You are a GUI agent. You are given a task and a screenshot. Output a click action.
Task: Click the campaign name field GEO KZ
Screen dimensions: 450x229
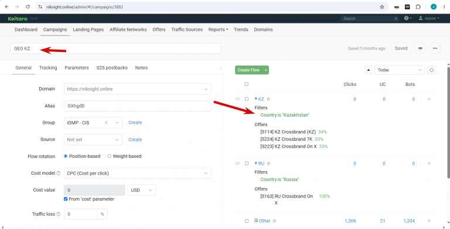point(115,48)
